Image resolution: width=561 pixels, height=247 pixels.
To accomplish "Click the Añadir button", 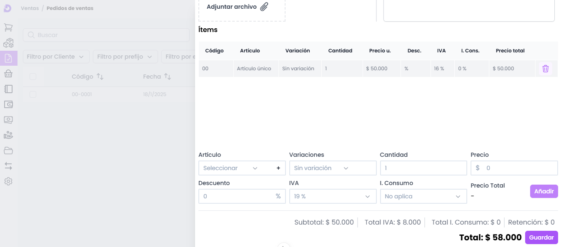I will click(543, 191).
